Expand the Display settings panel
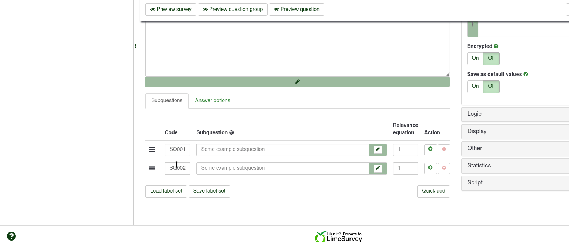This screenshot has height=242, width=569. point(515,132)
